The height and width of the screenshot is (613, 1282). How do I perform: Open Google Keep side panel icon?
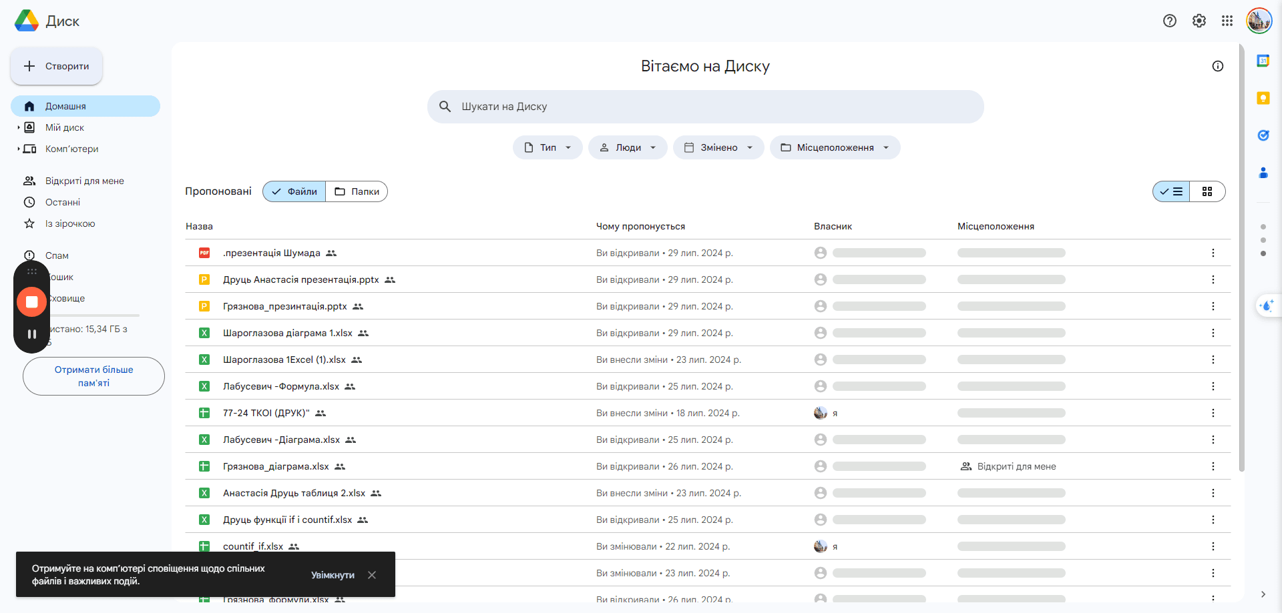pyautogui.click(x=1263, y=98)
